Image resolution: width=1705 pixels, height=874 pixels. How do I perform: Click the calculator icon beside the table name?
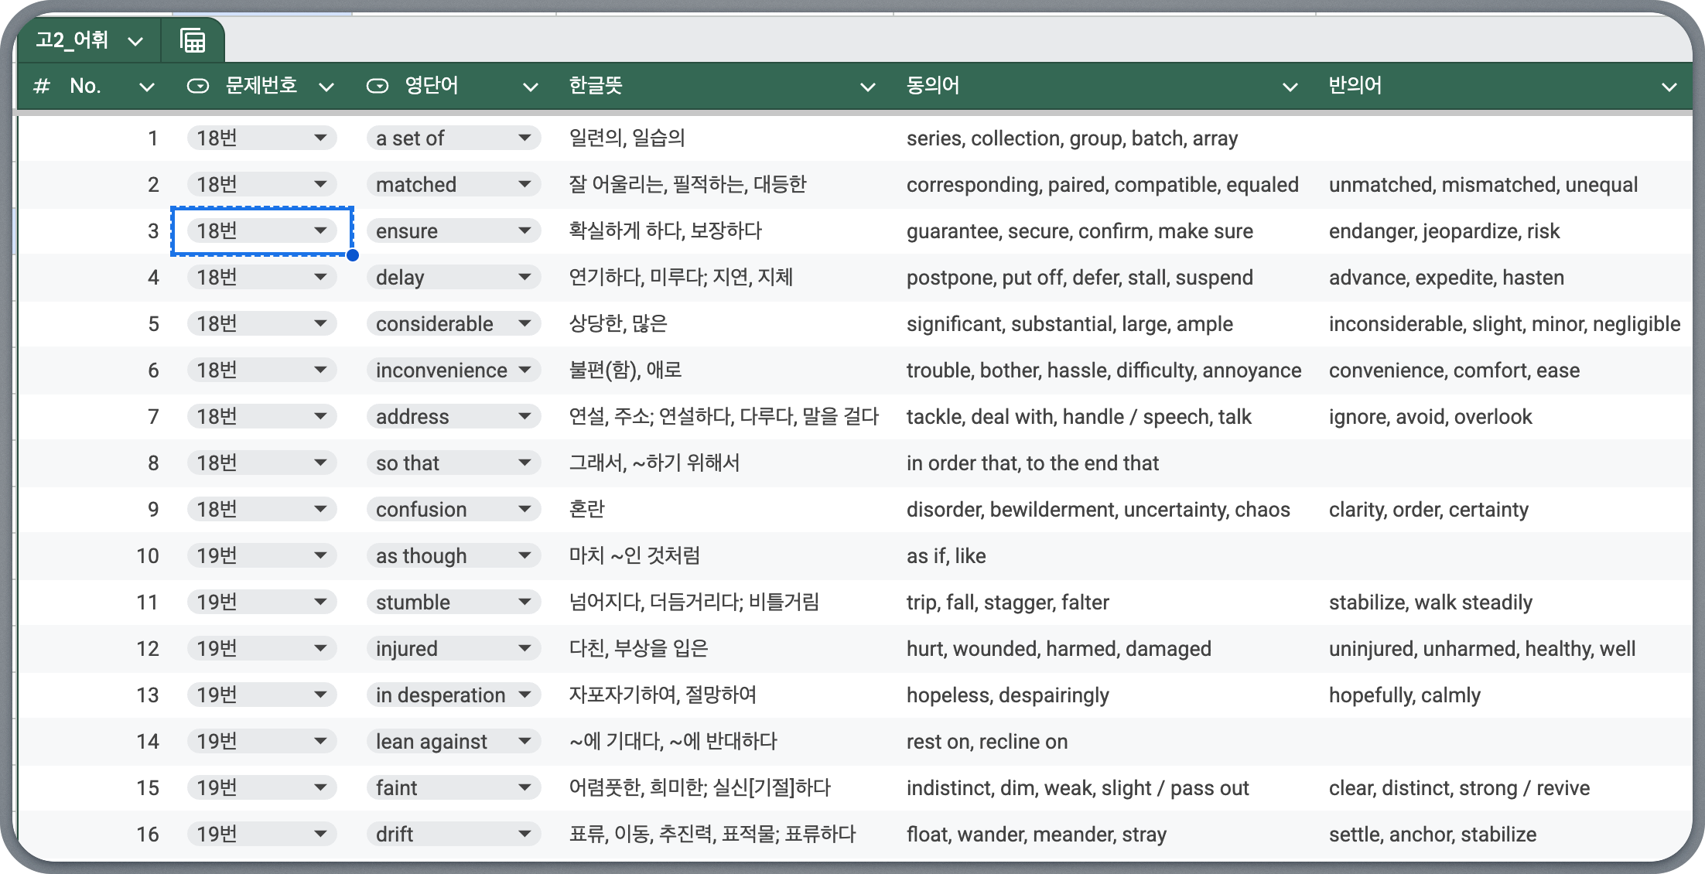(193, 40)
